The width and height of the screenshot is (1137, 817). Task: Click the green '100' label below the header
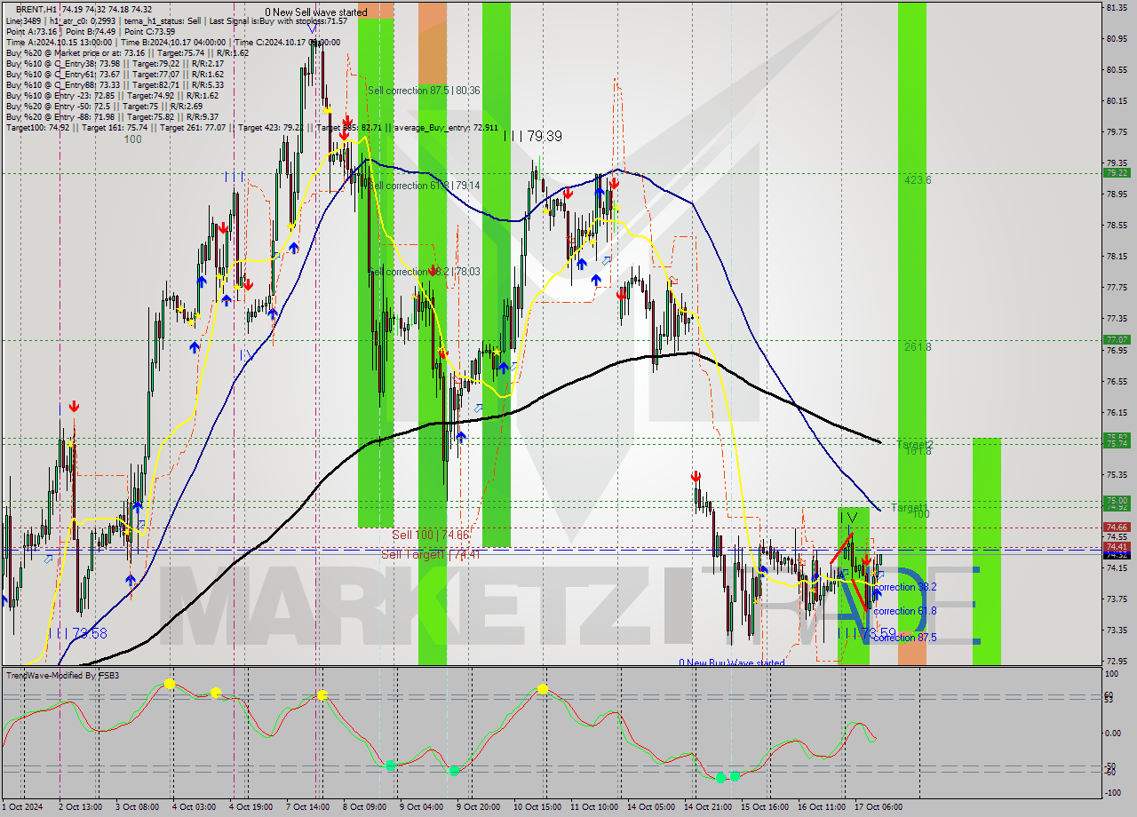coord(132,139)
